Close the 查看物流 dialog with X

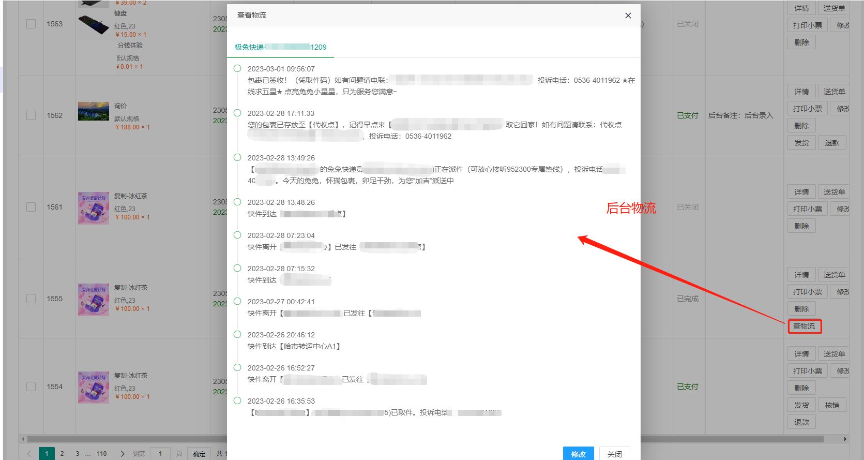[628, 16]
